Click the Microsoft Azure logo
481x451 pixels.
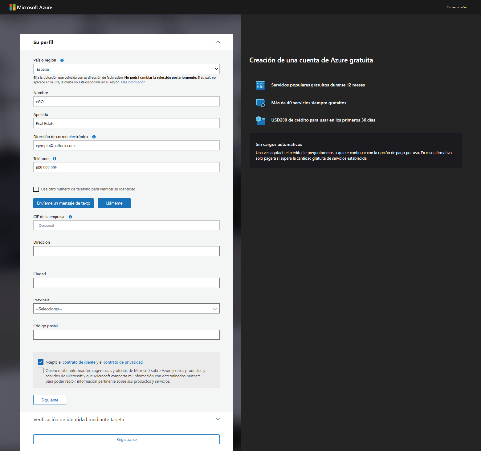click(x=31, y=7)
